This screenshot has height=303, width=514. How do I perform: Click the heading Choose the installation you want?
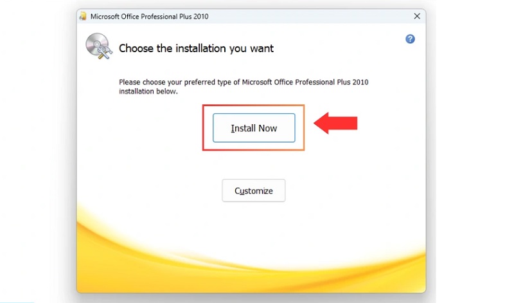pos(196,48)
